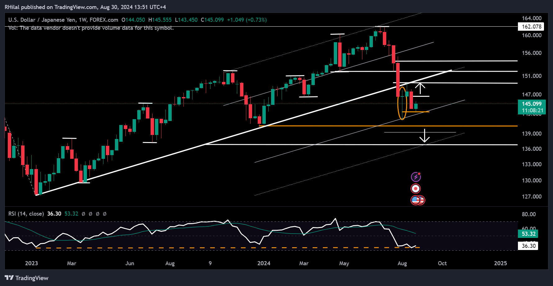Screen dimensions: 553x286
Task: Click the Oct label on the time axis
Action: tap(442, 263)
